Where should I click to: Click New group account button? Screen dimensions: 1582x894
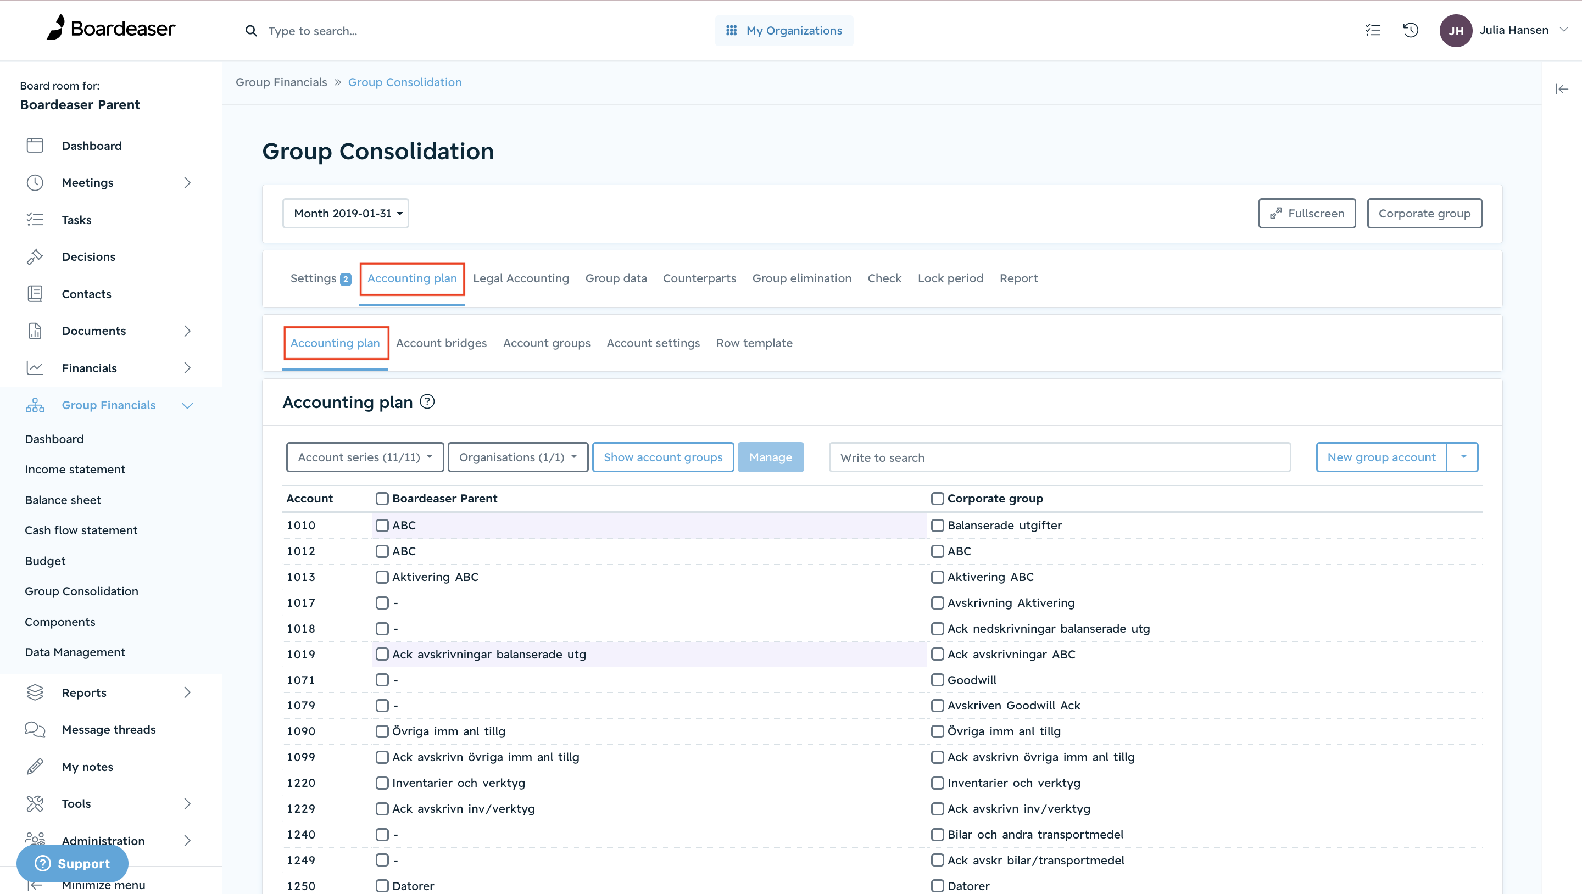tap(1381, 457)
